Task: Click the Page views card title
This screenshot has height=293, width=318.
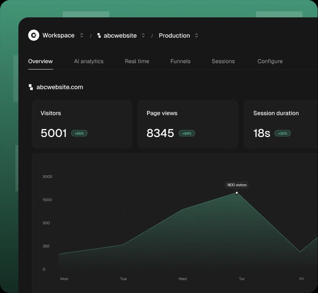Action: [162, 113]
